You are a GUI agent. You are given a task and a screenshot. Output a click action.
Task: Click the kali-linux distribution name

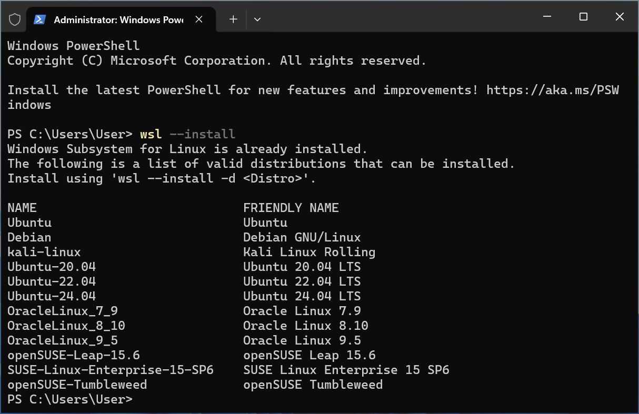tap(44, 252)
